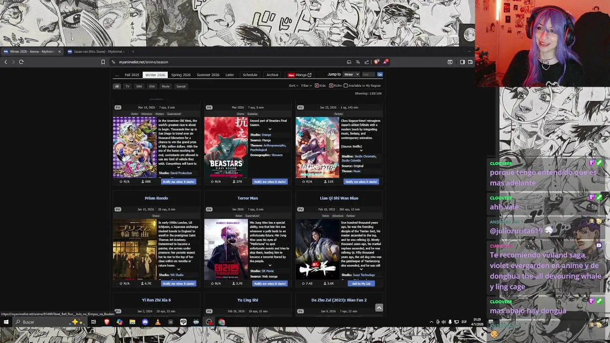Image resolution: width=610 pixels, height=343 pixels.
Task: Open the Spring 2026 season tab
Action: tap(181, 75)
